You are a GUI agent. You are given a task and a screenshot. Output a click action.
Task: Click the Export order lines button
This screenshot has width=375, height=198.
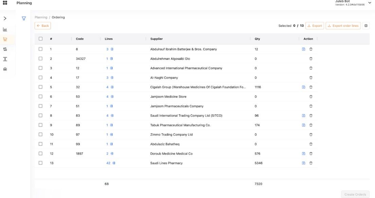coord(343,26)
